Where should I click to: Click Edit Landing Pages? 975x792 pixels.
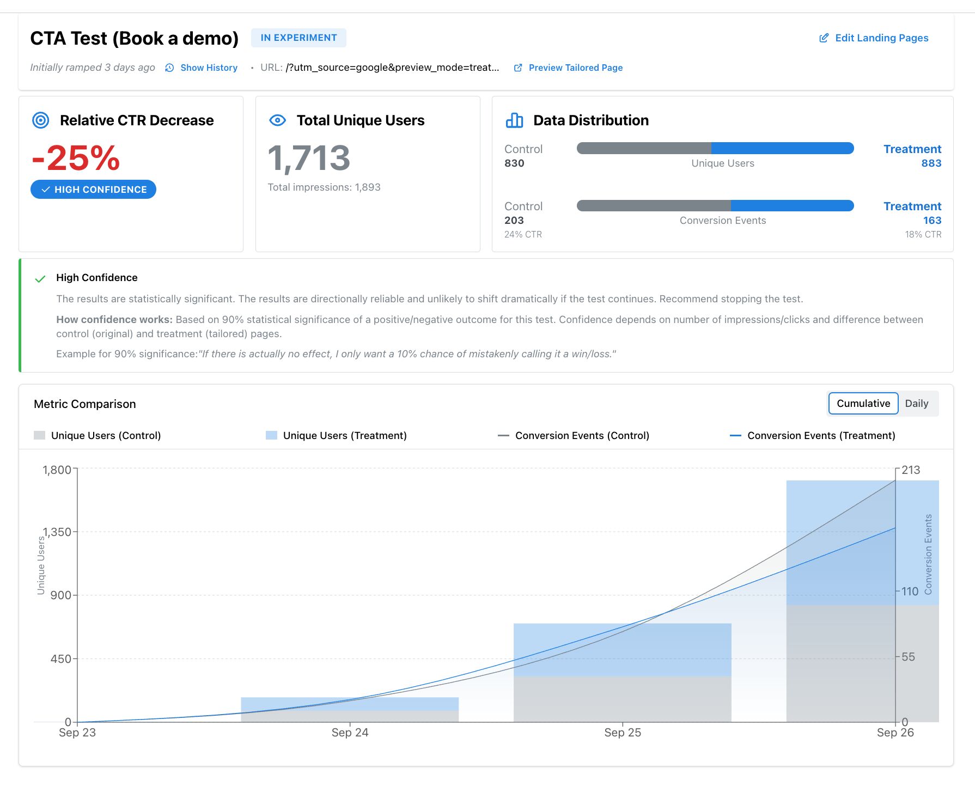882,38
